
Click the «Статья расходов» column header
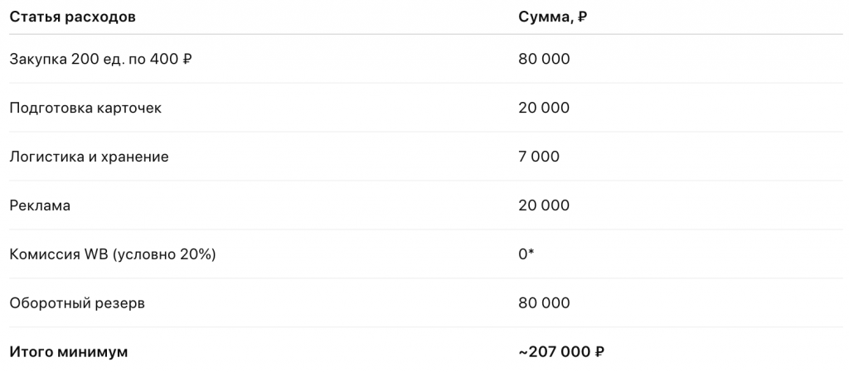click(x=72, y=17)
